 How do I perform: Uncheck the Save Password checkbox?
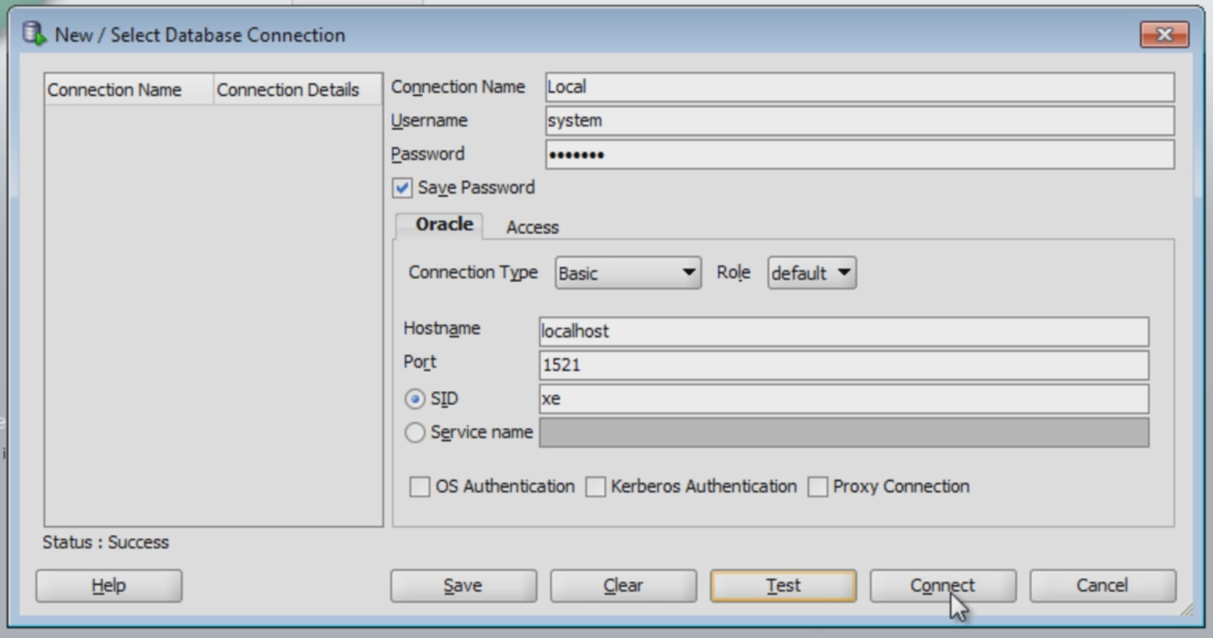[x=402, y=188]
